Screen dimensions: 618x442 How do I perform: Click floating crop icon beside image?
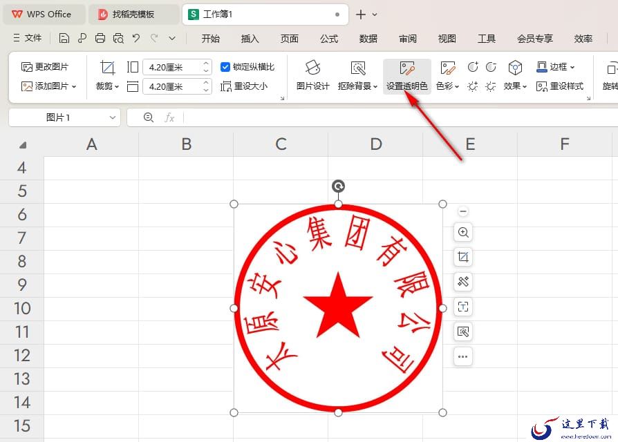(x=463, y=257)
